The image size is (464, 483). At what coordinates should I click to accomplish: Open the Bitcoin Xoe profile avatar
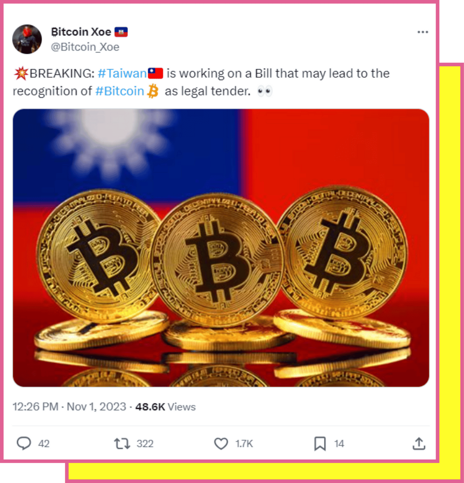[x=27, y=39]
